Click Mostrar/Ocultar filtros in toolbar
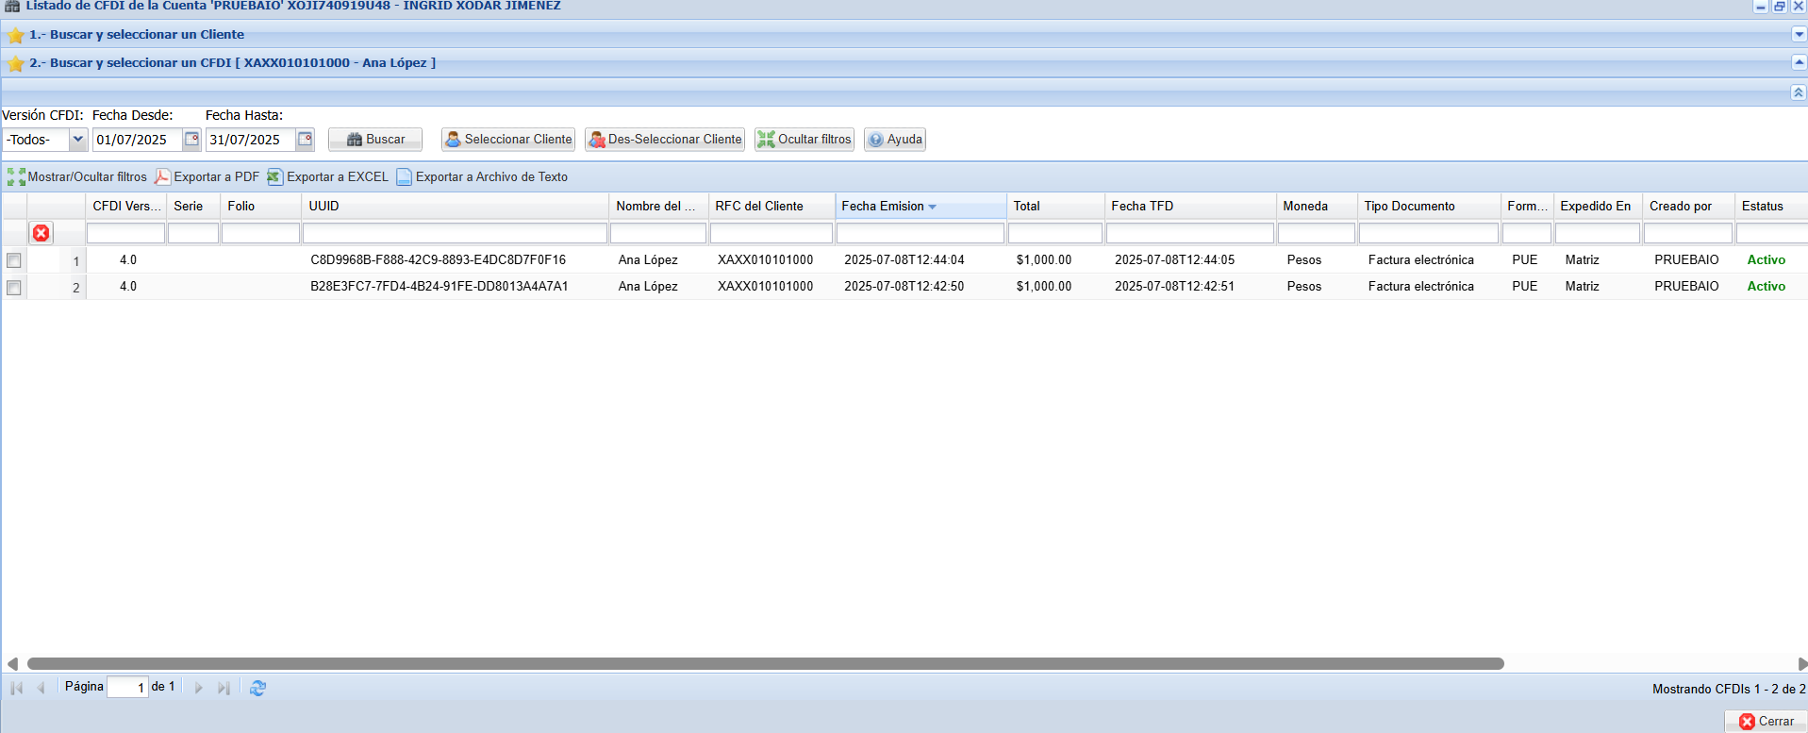The width and height of the screenshot is (1808, 733). click(x=77, y=177)
